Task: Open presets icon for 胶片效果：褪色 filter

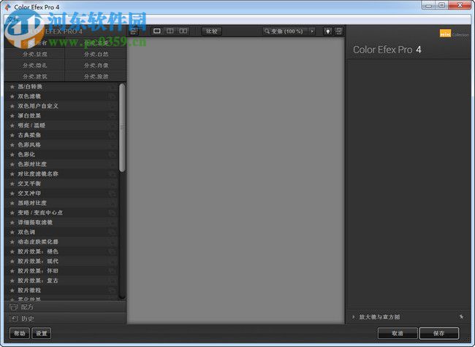Action: 113,252
